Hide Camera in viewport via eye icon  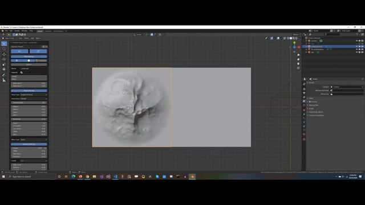(356, 40)
